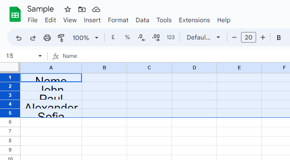Decrease decimal places
290x160 pixels.
pos(142,38)
